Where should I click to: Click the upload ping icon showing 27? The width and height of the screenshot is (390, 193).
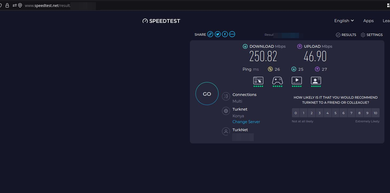pos(317,69)
